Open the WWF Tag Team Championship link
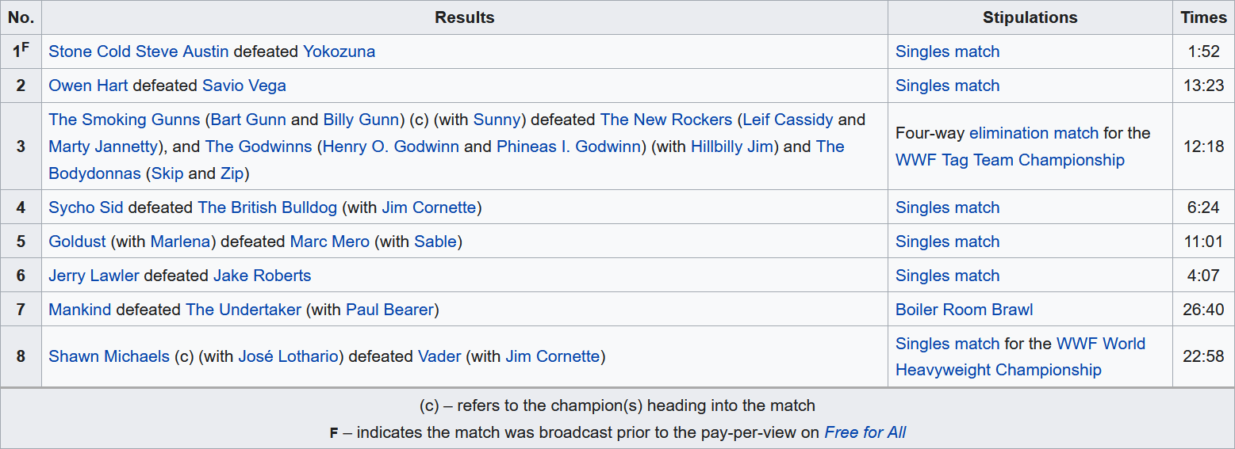This screenshot has height=449, width=1235. point(1009,160)
